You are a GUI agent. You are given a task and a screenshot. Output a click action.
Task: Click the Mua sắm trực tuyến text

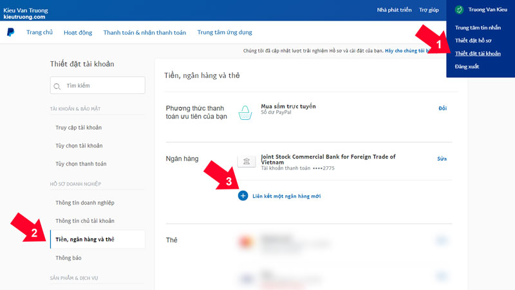(288, 106)
